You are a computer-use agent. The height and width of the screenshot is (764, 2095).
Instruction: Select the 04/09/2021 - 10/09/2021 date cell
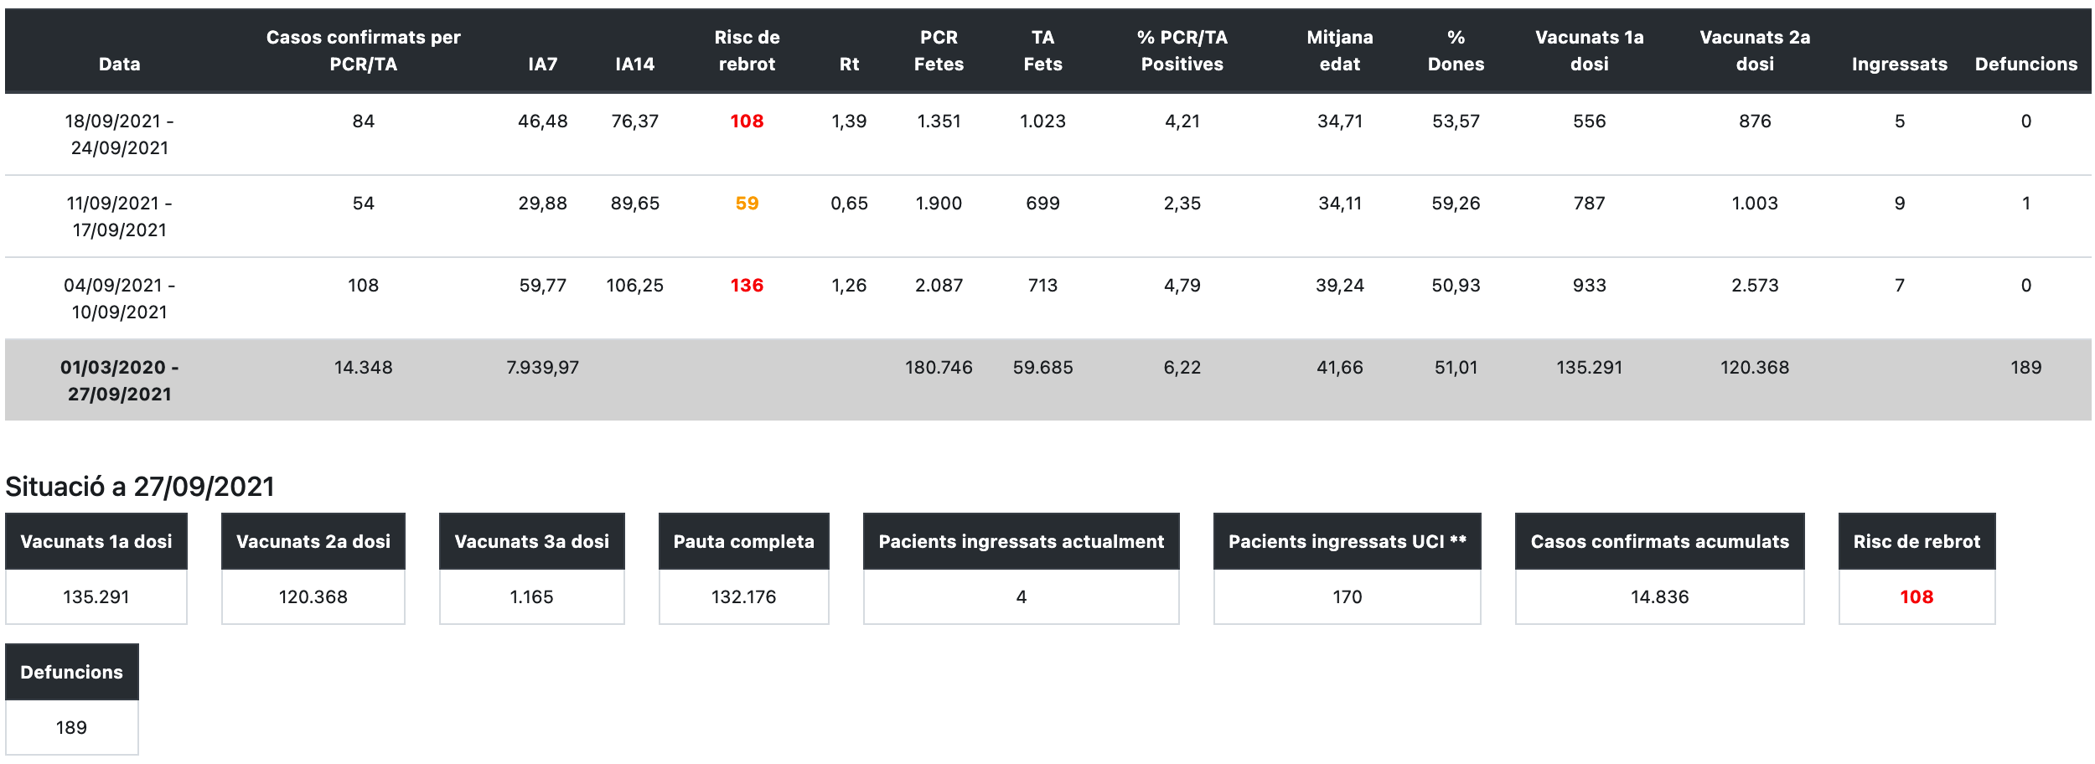[x=119, y=298]
